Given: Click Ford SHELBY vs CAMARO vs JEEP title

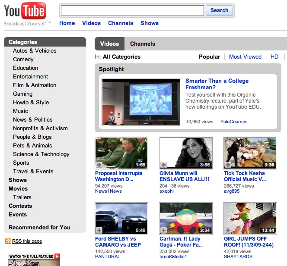Looking at the screenshot, I should coord(118,242).
